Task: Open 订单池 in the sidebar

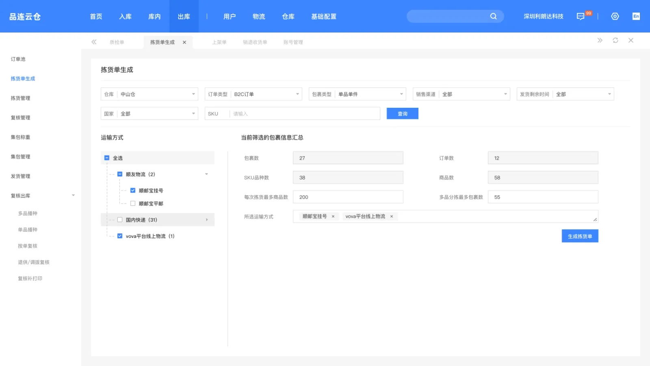Action: click(x=18, y=59)
